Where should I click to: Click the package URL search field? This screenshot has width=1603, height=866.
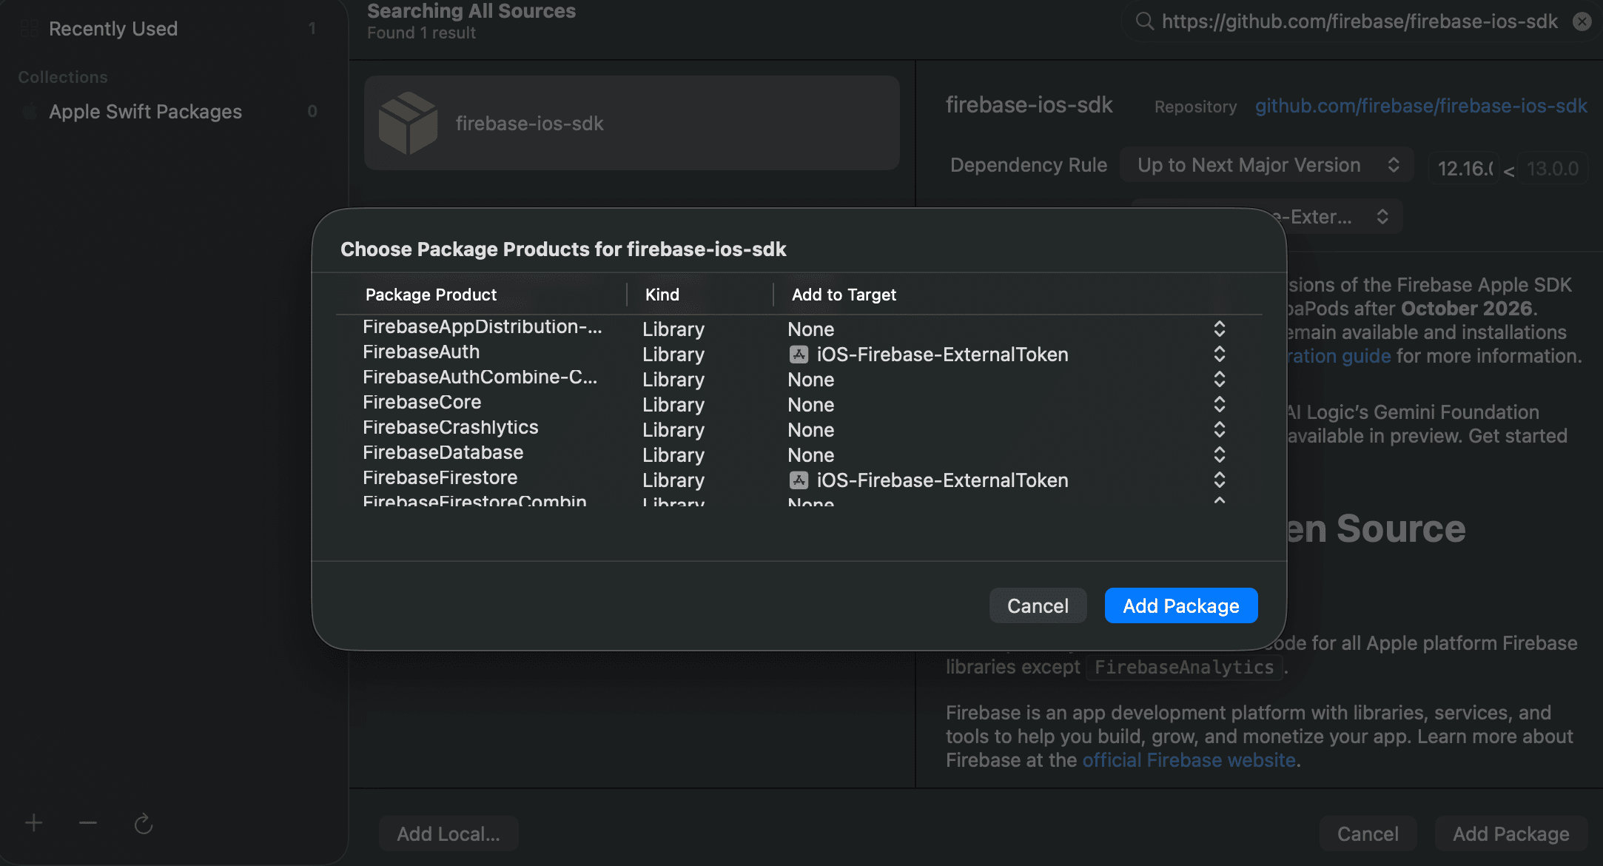click(1360, 21)
